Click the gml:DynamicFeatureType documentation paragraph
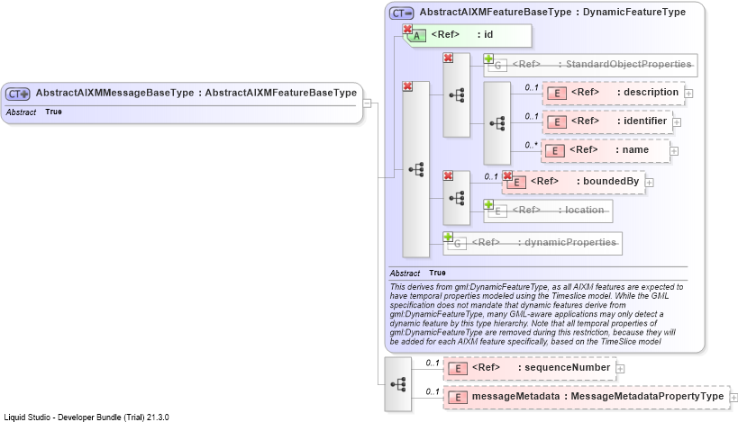The height and width of the screenshot is (422, 738). (x=536, y=314)
